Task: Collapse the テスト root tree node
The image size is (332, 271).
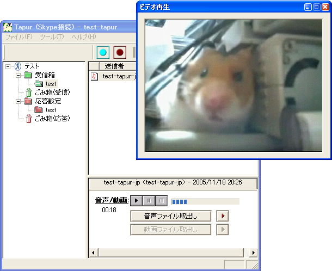Action: pos(8,66)
